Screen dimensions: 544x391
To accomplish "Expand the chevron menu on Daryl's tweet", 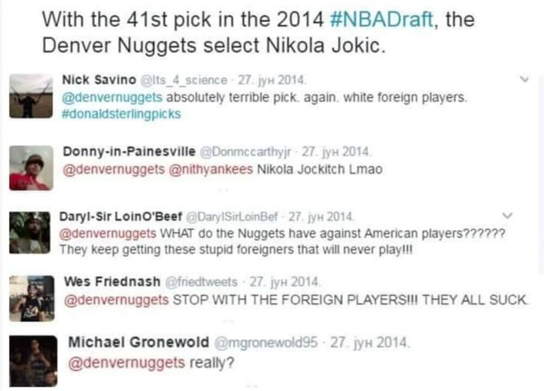I will pyautogui.click(x=507, y=215).
